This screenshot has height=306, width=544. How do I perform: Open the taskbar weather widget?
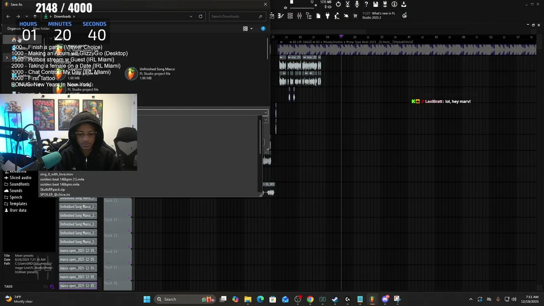point(18,299)
